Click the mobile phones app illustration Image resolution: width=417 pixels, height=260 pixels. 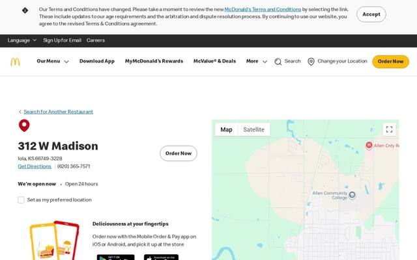coord(55,240)
